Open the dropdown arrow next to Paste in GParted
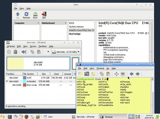The height and width of the screenshot is (119, 160). (48, 52)
